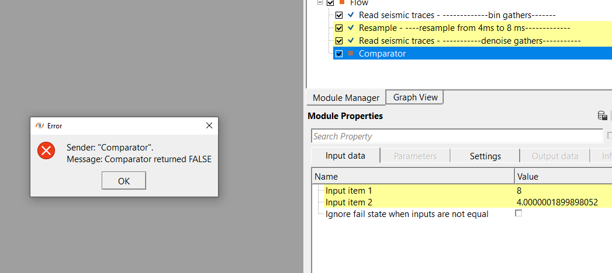The image size is (612, 273).
Task: Click the red error icon in dialog
Action: [x=46, y=150]
